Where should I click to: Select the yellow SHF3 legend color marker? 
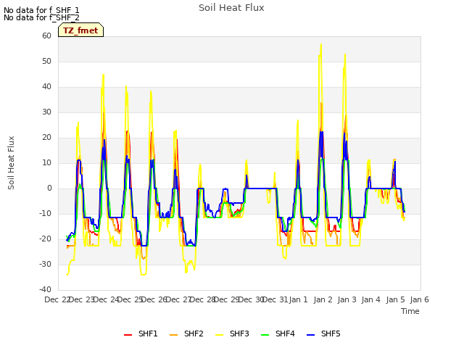219,335
